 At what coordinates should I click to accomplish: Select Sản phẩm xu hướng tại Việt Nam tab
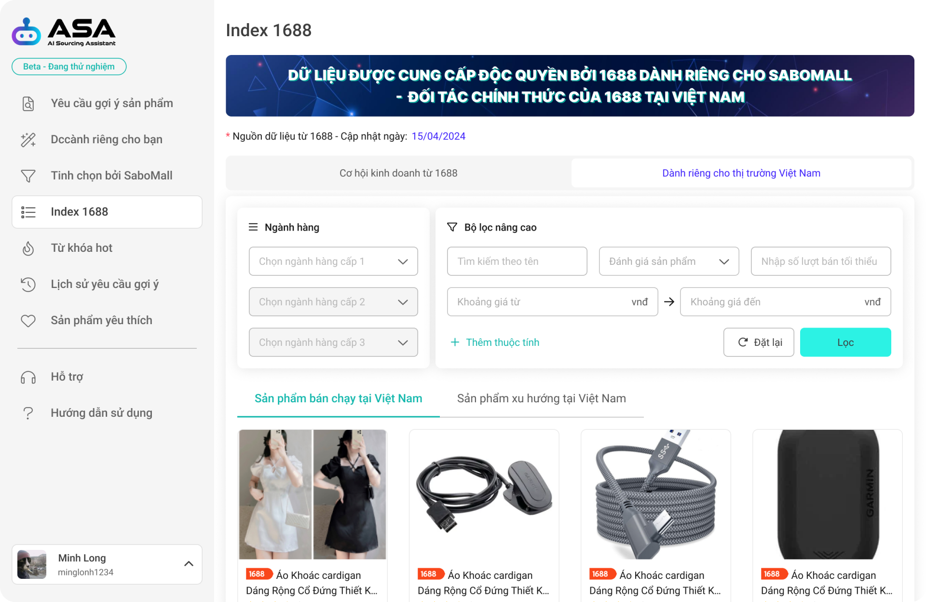coord(541,398)
